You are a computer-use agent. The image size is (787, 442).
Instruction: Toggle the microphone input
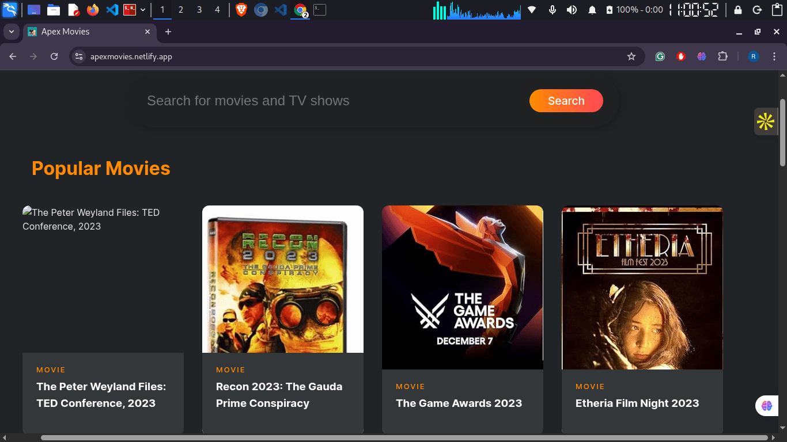click(x=553, y=10)
